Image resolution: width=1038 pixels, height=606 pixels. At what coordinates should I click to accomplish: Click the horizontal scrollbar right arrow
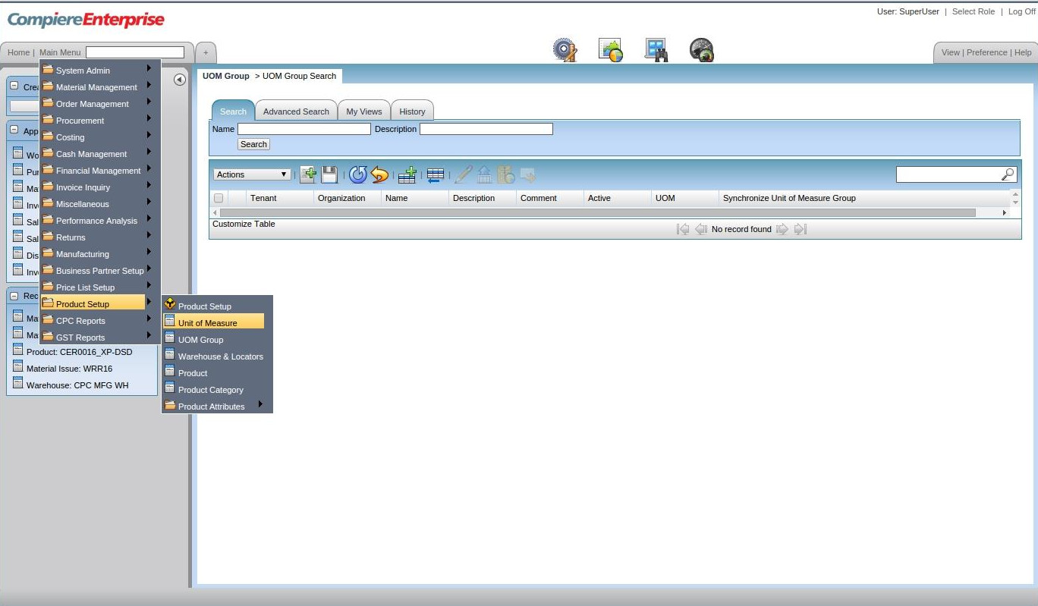1005,212
